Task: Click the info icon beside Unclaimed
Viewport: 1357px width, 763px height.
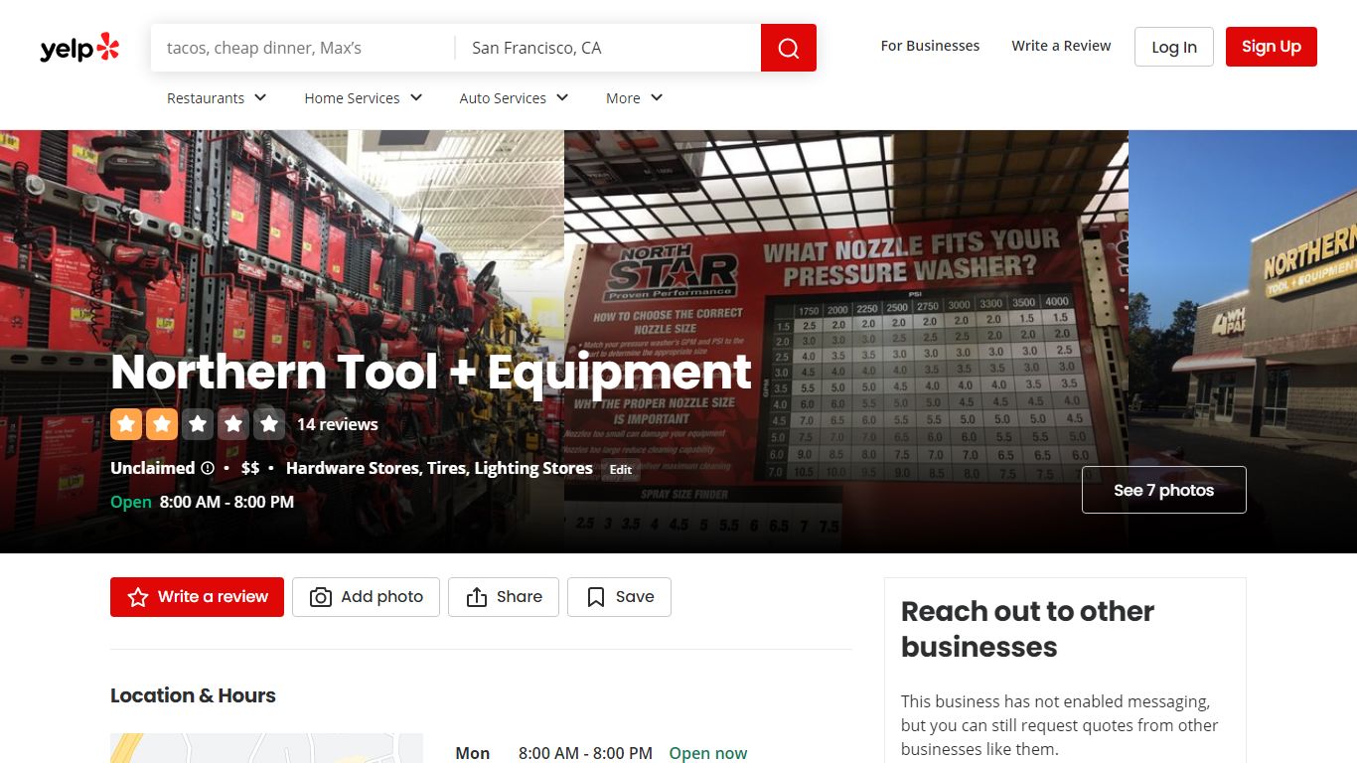Action: coord(208,468)
